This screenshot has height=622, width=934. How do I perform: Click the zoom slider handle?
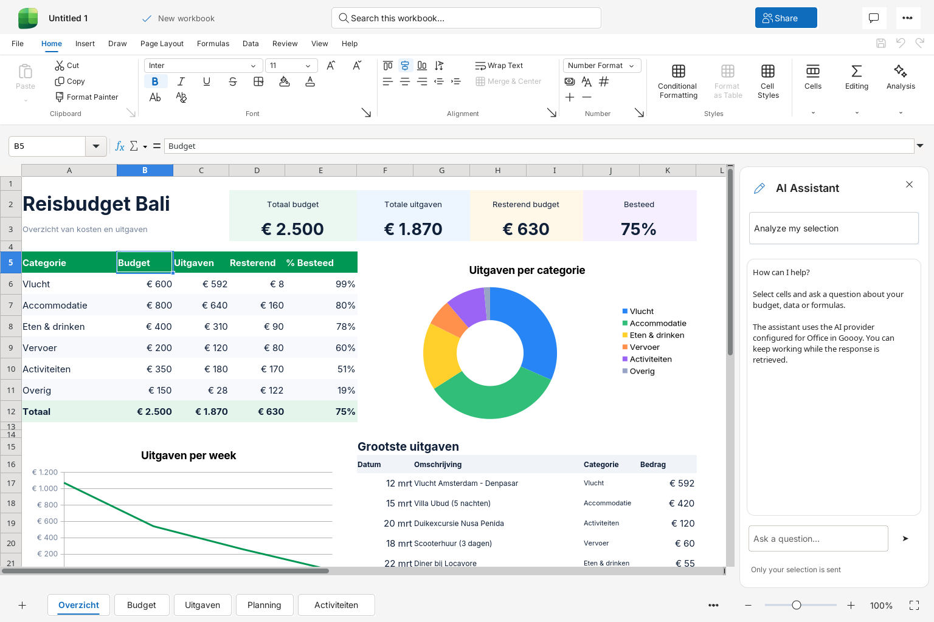797,605
